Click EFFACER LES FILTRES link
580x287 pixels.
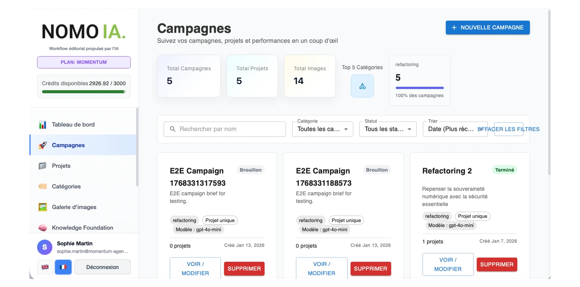click(x=509, y=129)
